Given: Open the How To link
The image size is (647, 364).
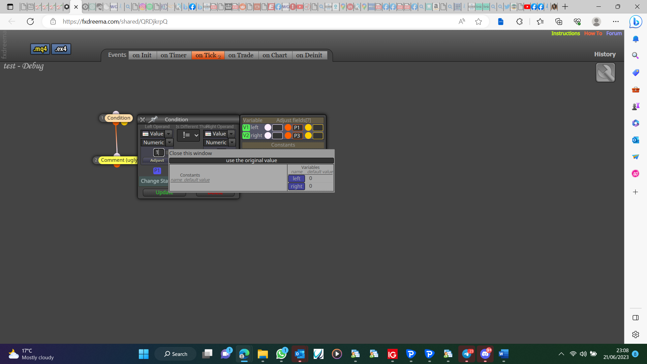Looking at the screenshot, I should click(x=593, y=33).
